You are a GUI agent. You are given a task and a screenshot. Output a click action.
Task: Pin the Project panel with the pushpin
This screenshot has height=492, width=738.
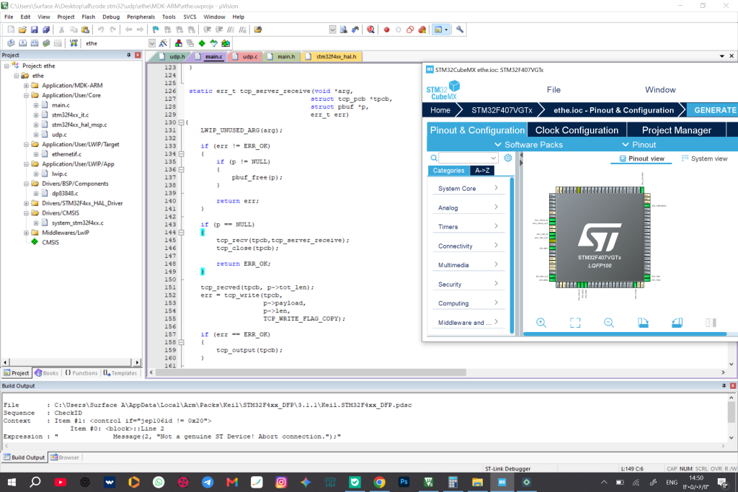[x=128, y=55]
